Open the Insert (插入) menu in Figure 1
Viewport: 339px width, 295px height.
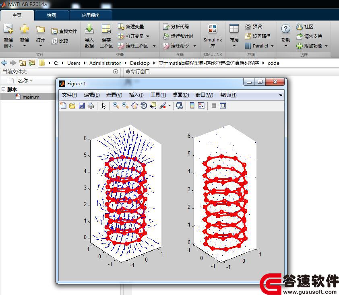pos(136,95)
